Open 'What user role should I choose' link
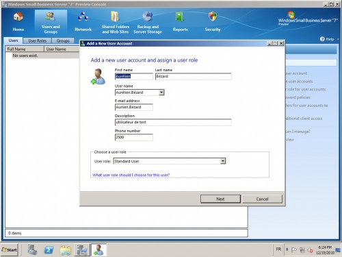Image resolution: width=342 pixels, height=257 pixels. (x=131, y=175)
